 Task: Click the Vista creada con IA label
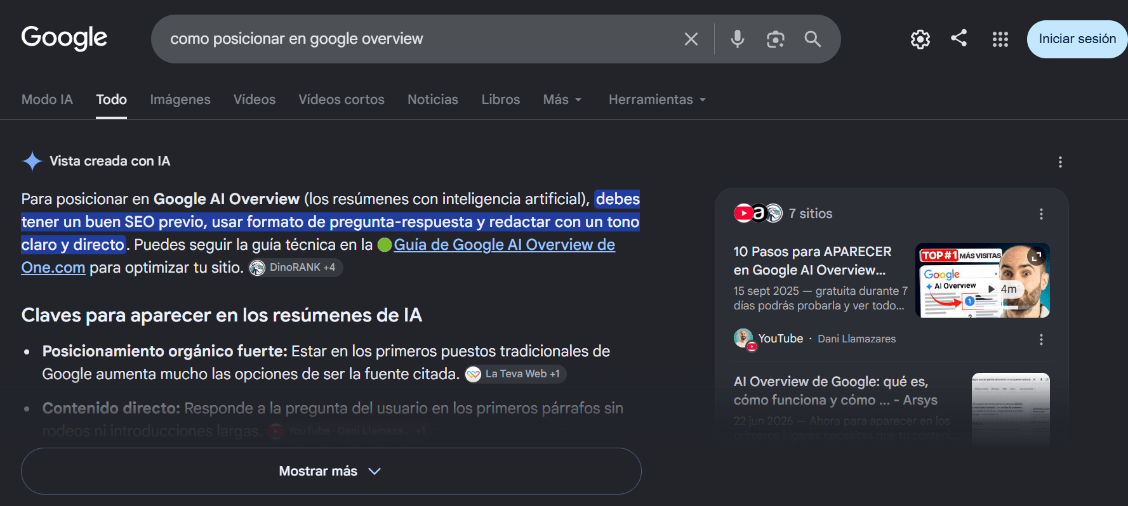click(110, 161)
